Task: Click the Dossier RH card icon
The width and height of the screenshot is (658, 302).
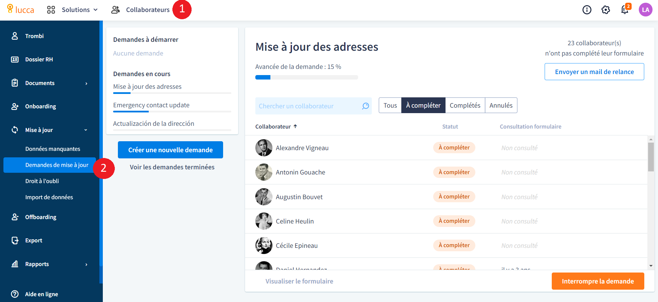Action: click(15, 59)
